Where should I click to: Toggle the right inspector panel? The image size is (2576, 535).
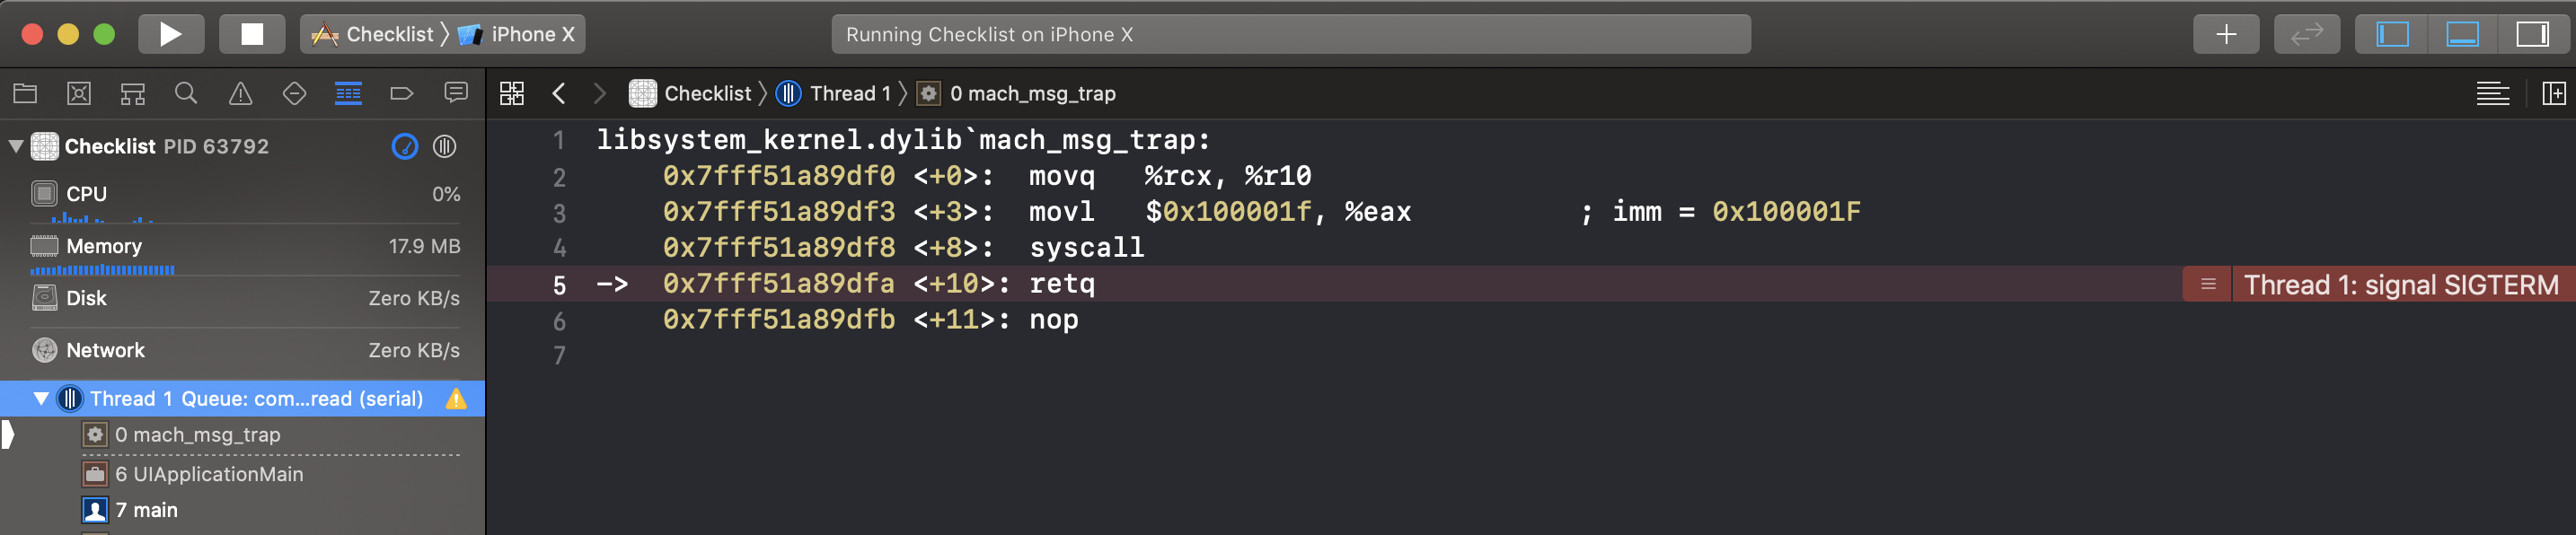[2532, 34]
